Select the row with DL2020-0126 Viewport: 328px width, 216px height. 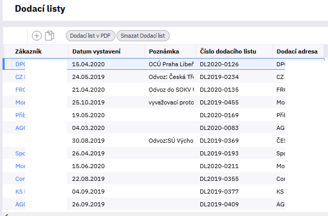point(219,65)
